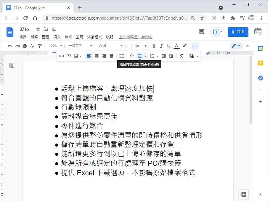Click the print icon
This screenshot has height=202, width=268.
click(x=25, y=46)
